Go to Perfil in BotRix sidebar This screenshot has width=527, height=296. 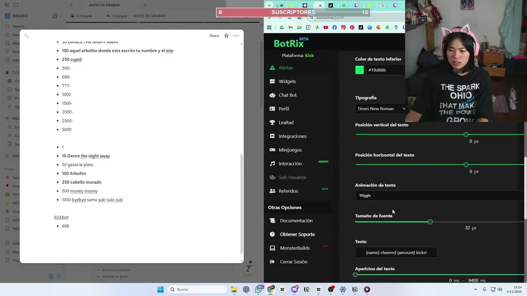284,109
